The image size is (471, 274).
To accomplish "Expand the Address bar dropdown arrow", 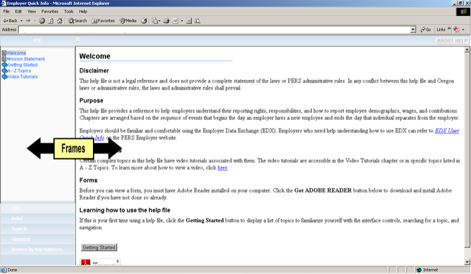I will [413, 30].
